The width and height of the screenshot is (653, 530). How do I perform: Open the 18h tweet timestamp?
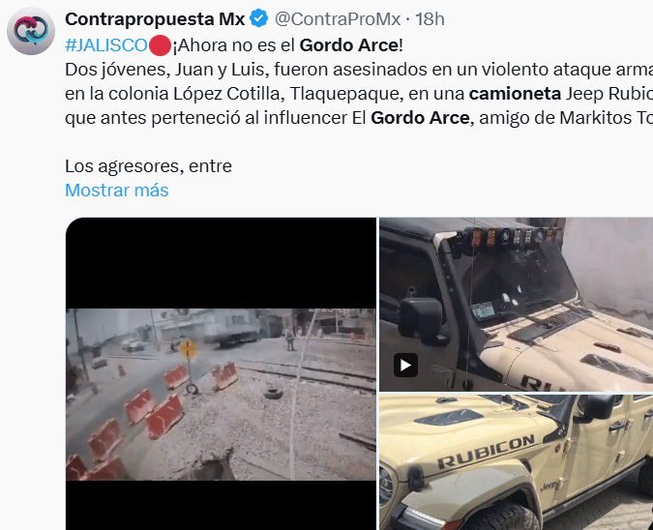pos(430,19)
